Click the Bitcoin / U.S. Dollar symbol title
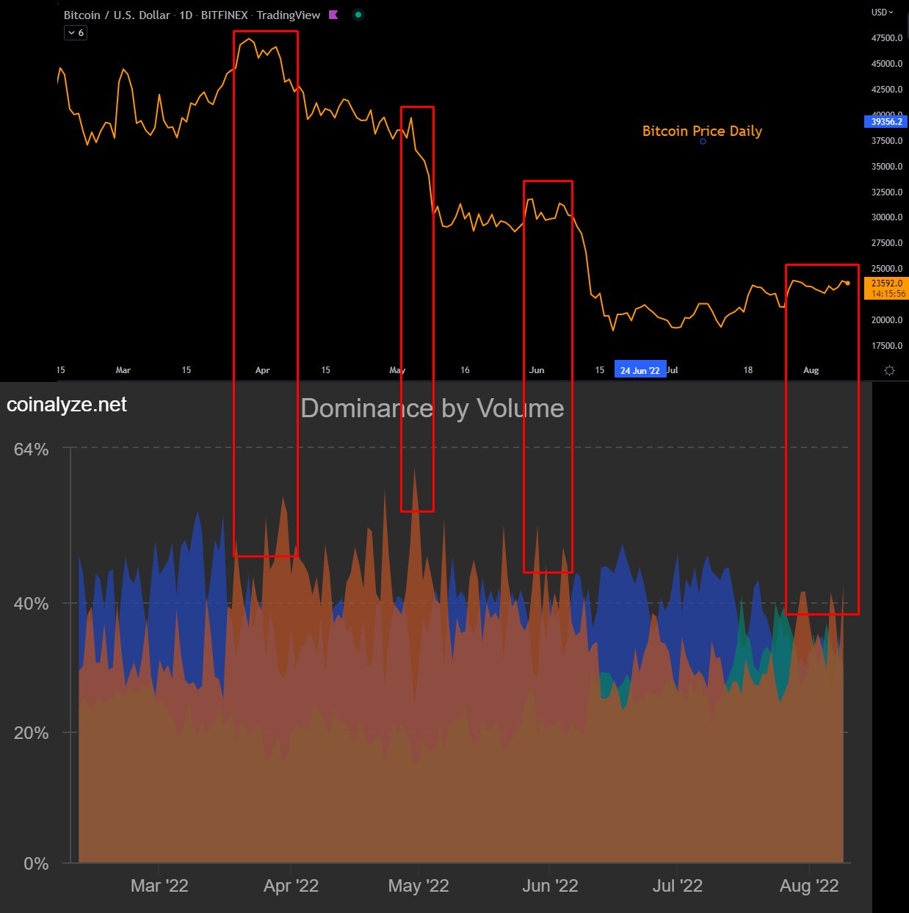The width and height of the screenshot is (909, 913). (117, 15)
